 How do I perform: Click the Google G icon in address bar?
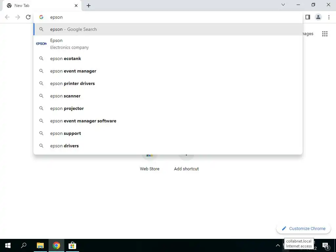[41, 17]
